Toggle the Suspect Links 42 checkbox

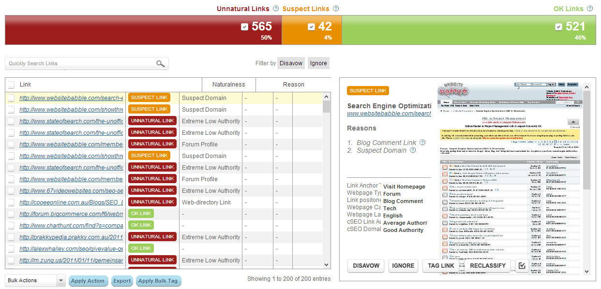coord(311,27)
